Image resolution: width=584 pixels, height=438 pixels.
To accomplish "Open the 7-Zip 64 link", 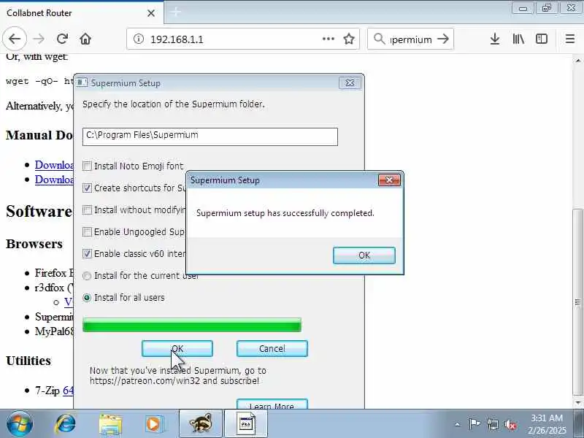I will (68, 391).
